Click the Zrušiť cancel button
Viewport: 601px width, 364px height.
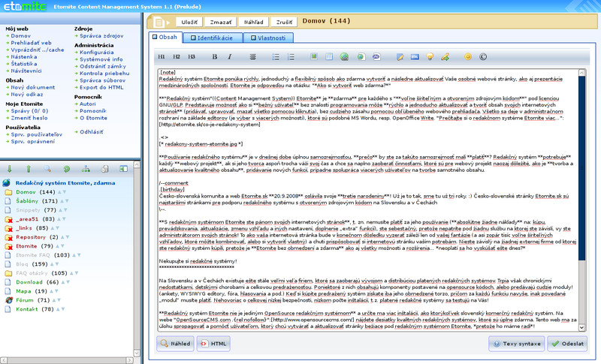pyautogui.click(x=284, y=23)
